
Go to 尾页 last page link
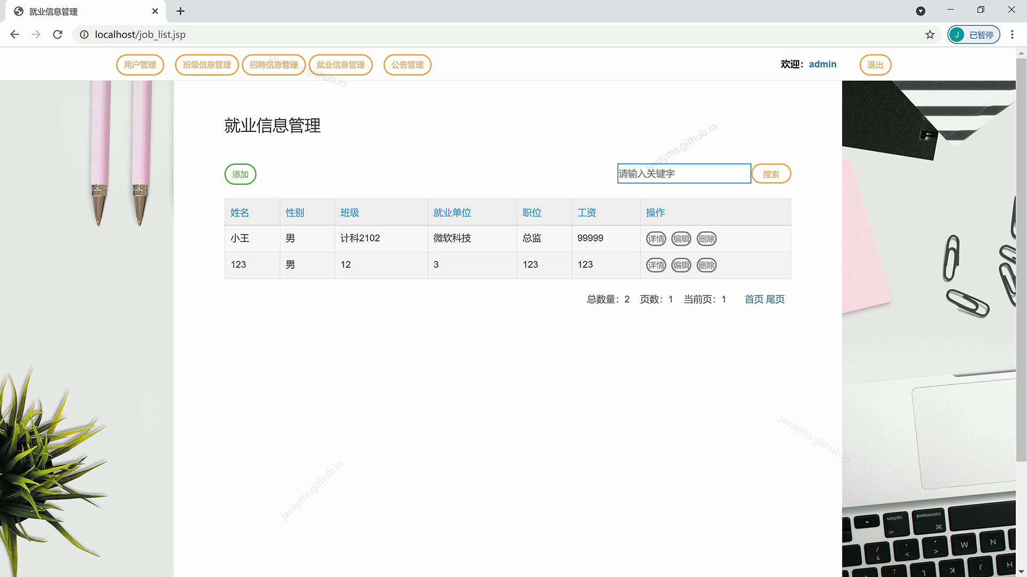coord(775,299)
